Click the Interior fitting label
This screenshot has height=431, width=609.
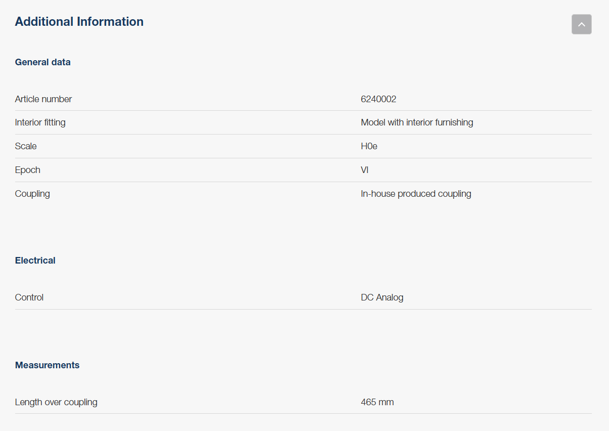pos(40,122)
